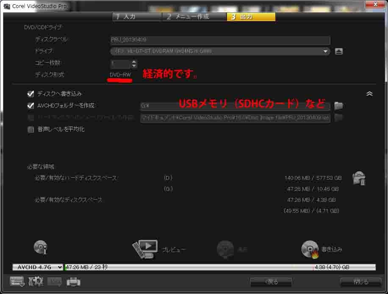Start 書き込み burn button
The image size is (388, 294).
[321, 250]
